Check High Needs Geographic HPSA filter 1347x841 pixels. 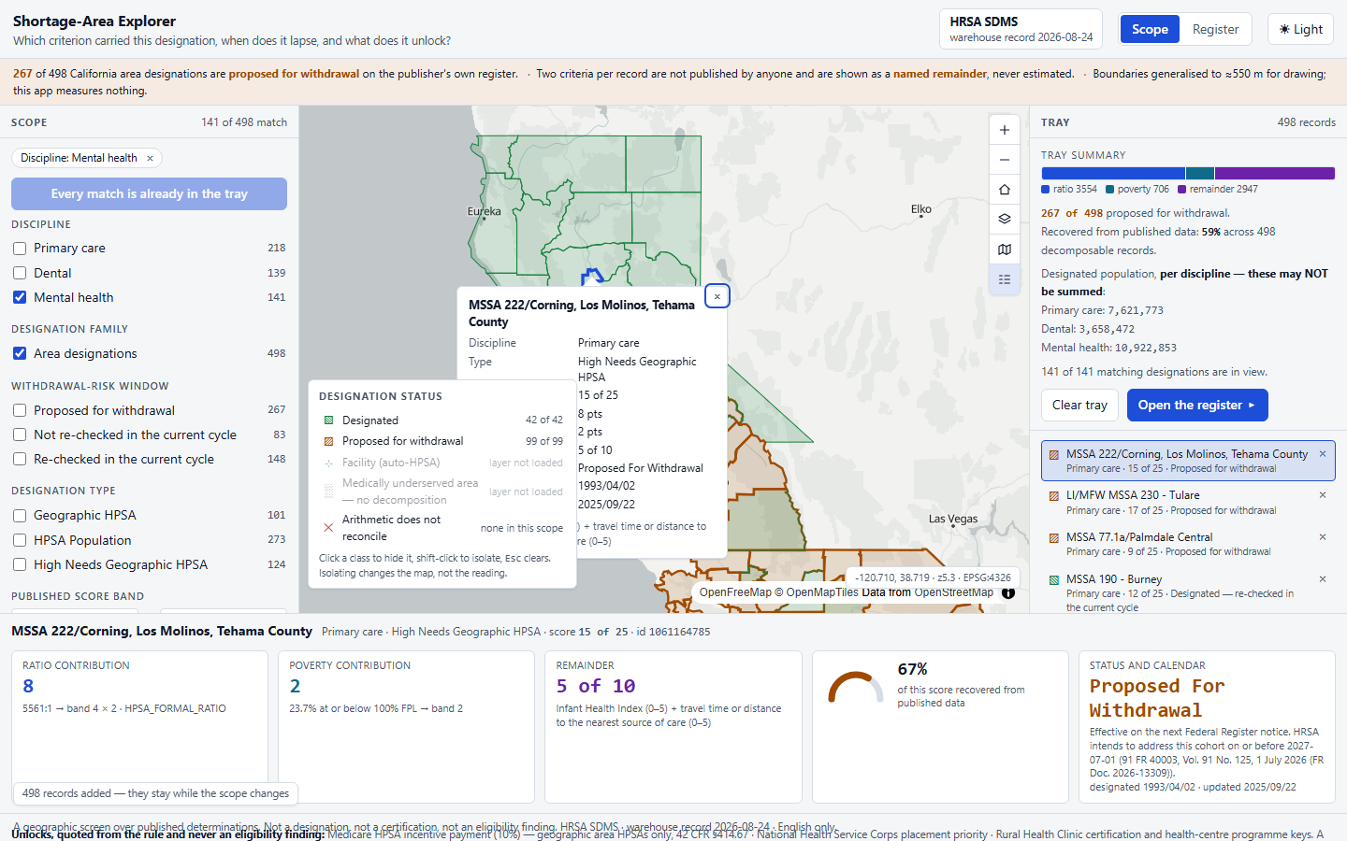point(20,564)
